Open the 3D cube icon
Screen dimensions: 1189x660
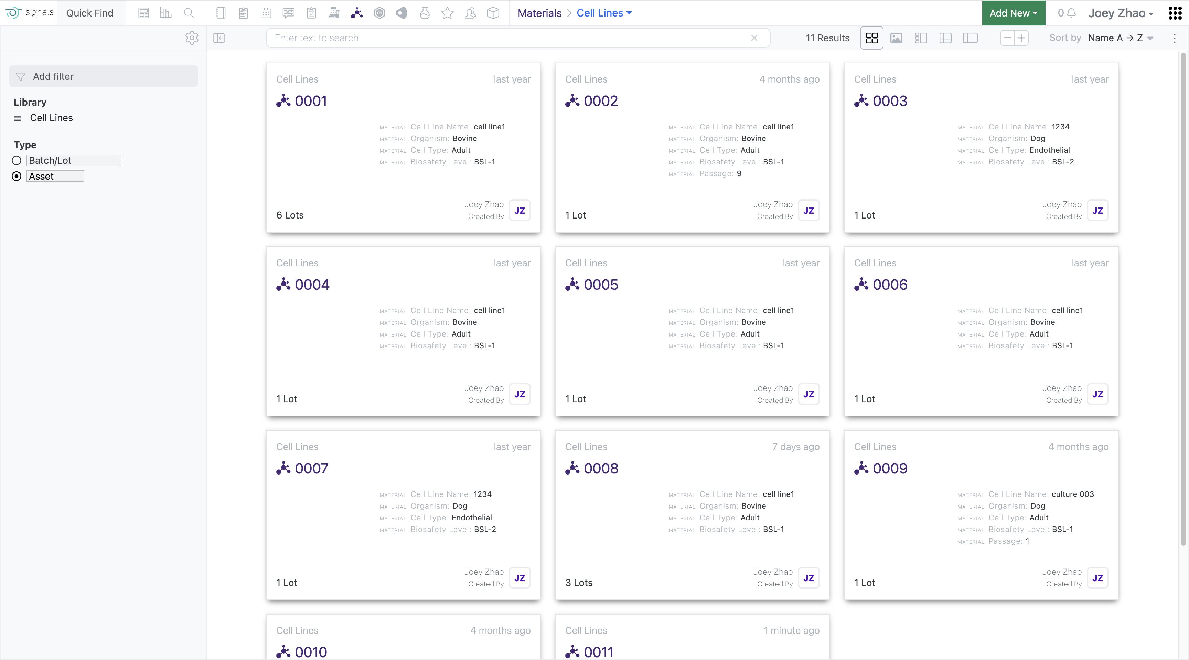coord(493,13)
